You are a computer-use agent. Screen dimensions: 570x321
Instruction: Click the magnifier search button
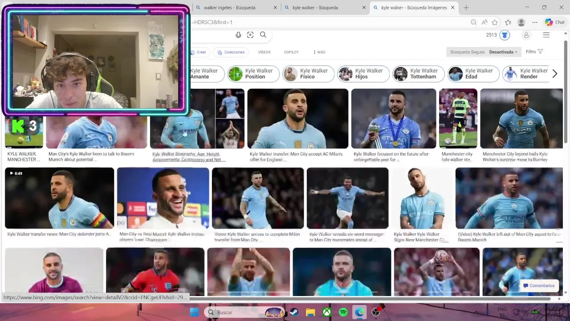point(263,35)
